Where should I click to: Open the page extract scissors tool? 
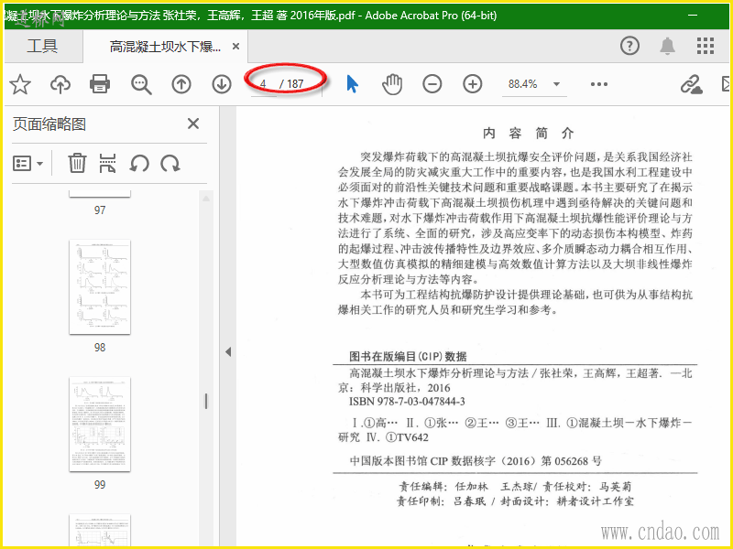107,164
